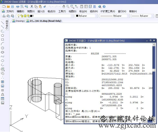
Task: Open the 编辑(E) menu
Action: pos(20,11)
